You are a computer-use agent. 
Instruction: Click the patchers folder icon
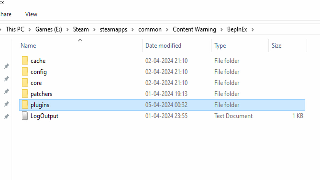pyautogui.click(x=25, y=94)
